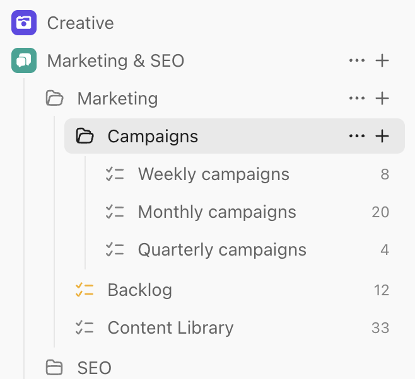Open ellipsis options for Marketing folder
The width and height of the screenshot is (415, 379).
tap(357, 98)
